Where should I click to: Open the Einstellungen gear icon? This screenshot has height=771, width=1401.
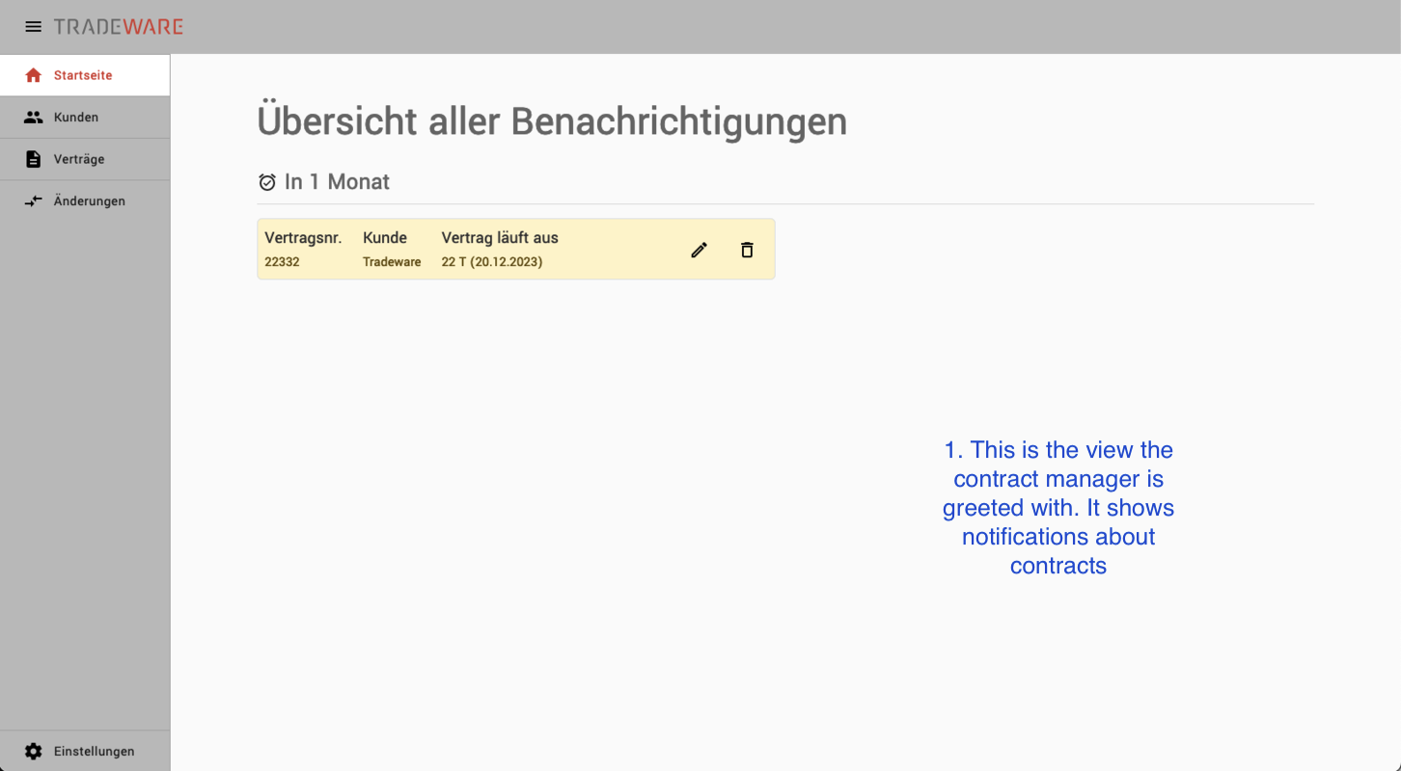(x=34, y=751)
